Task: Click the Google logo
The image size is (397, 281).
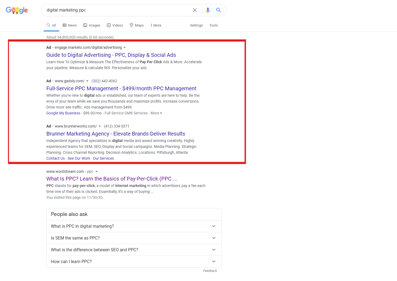Action: 17,10
